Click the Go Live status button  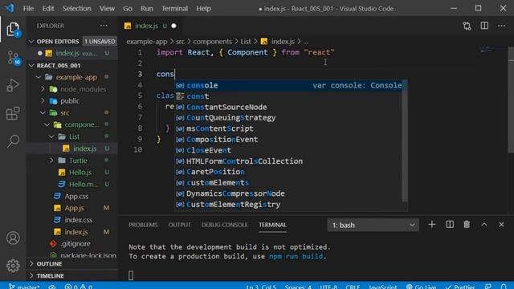(x=421, y=287)
